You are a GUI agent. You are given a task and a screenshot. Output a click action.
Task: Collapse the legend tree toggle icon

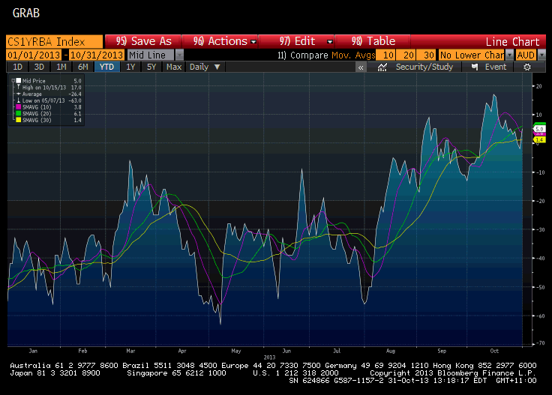(13, 79)
